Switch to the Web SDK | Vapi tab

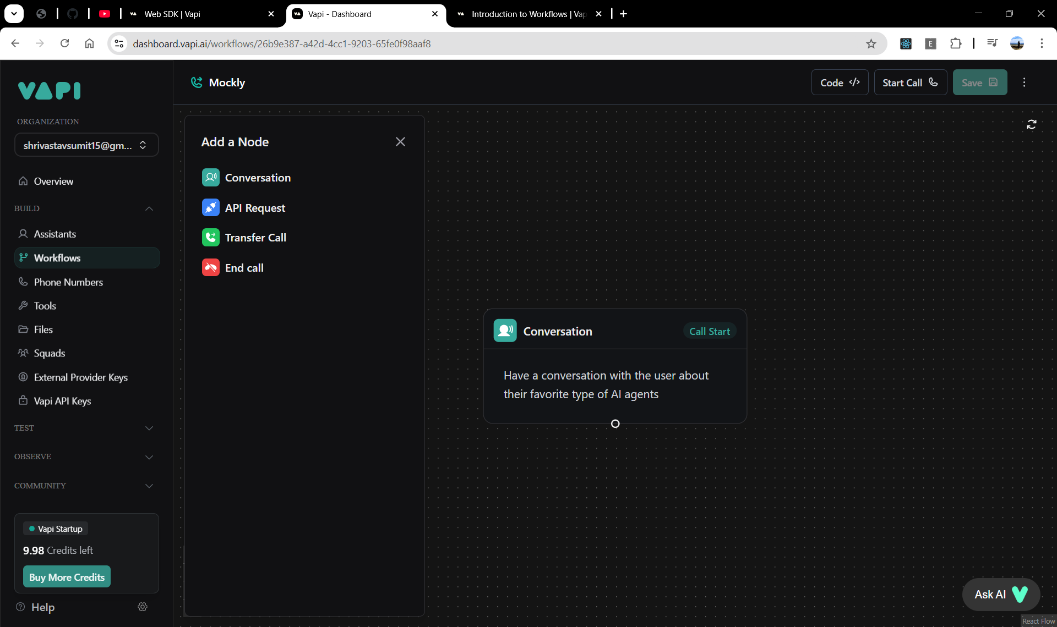click(x=172, y=14)
